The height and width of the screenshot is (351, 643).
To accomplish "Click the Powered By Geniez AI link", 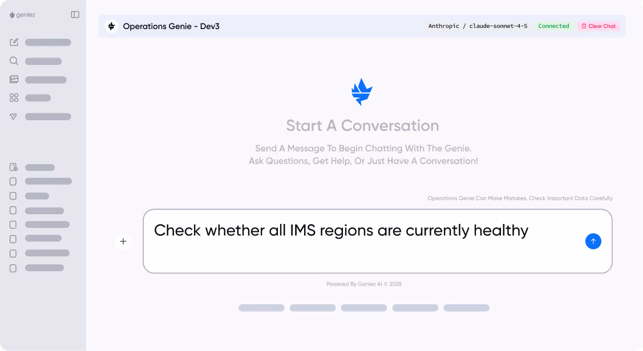I will pyautogui.click(x=363, y=284).
